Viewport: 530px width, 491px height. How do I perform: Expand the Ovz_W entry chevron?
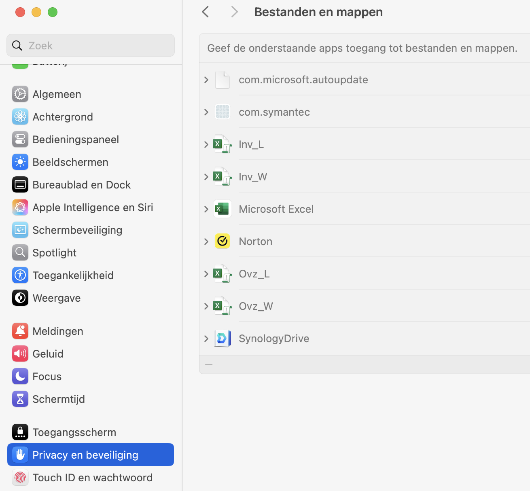206,306
